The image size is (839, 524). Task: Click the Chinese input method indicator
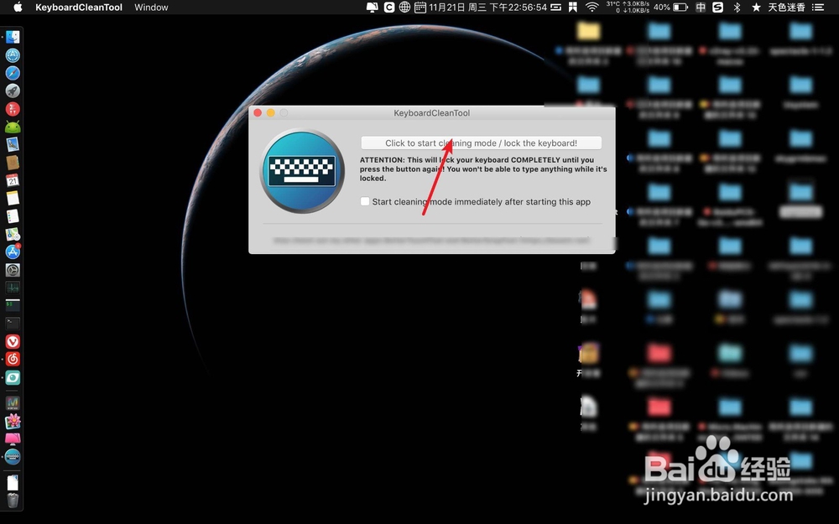(x=701, y=7)
